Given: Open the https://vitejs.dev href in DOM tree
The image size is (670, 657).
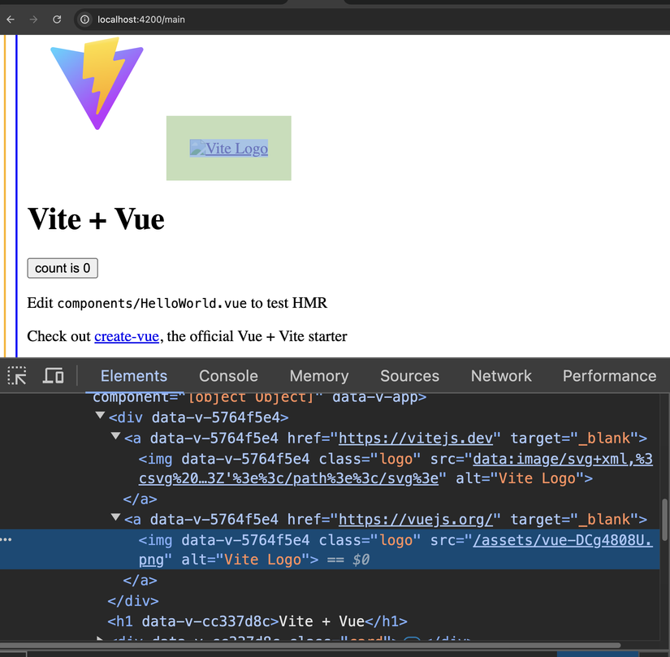Looking at the screenshot, I should (x=415, y=439).
